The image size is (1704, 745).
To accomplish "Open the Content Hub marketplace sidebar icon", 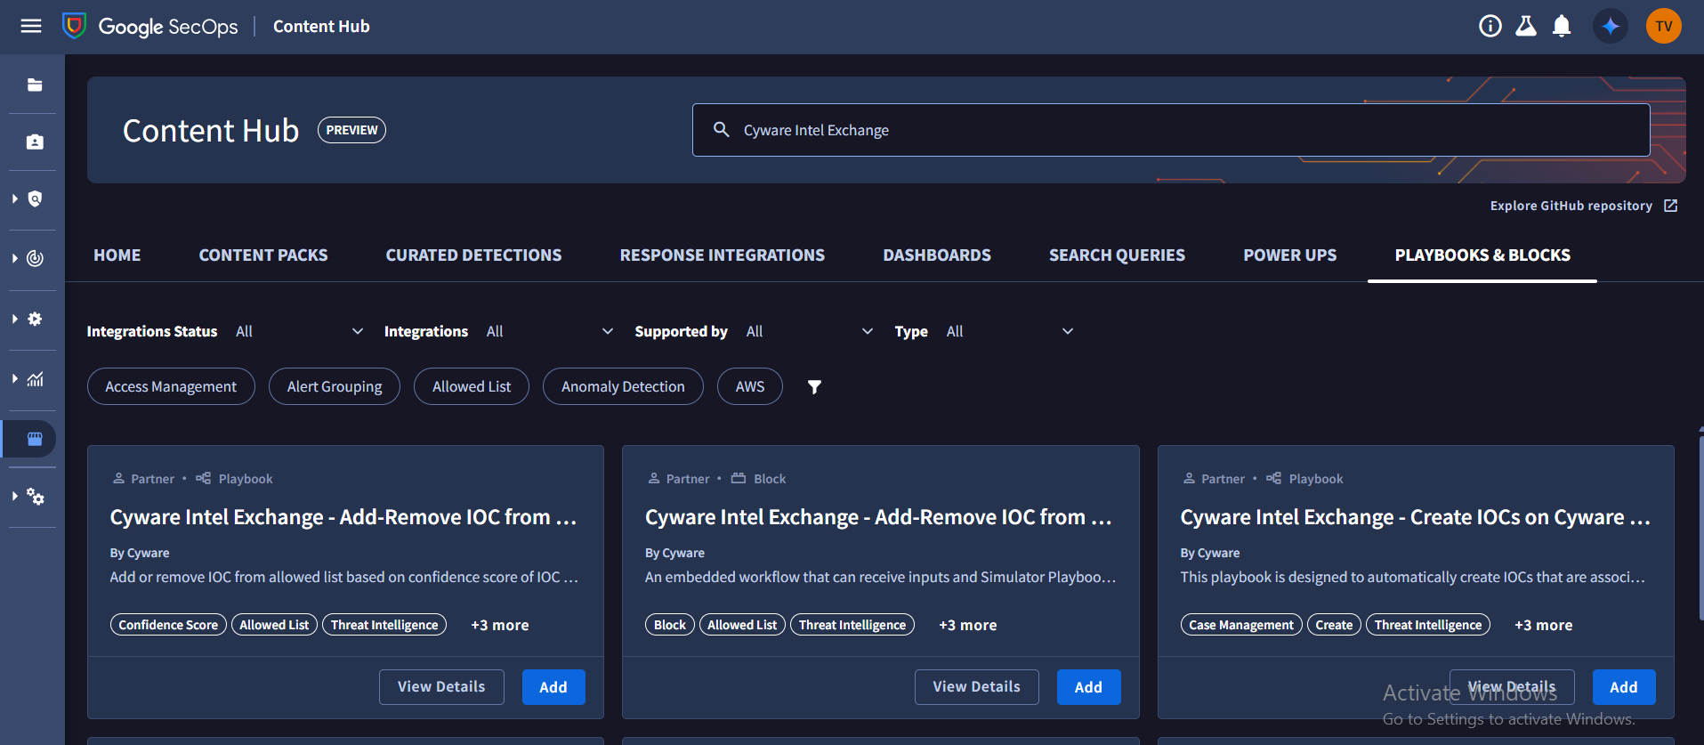I will coord(35,439).
